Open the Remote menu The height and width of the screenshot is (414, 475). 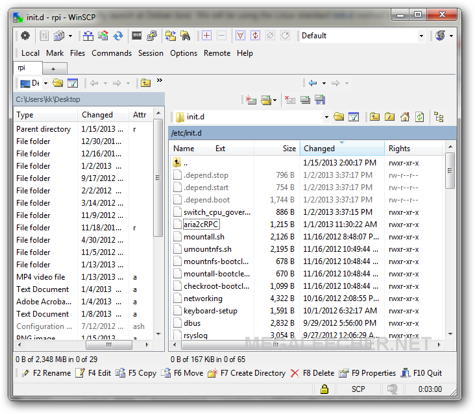click(217, 53)
